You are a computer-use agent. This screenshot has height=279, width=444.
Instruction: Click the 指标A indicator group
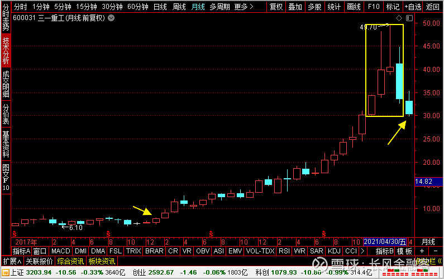(x=22, y=251)
